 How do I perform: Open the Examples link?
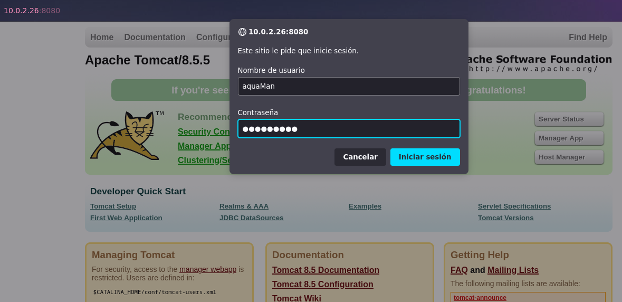pos(365,206)
